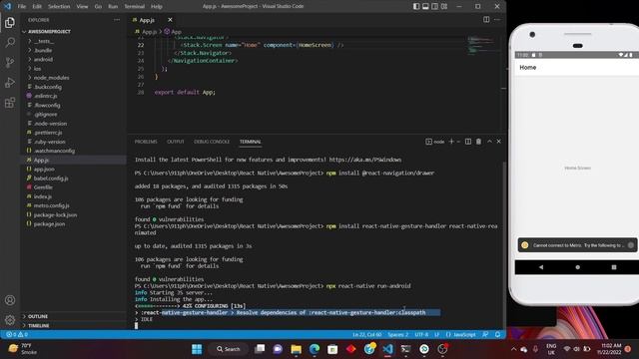Split the editor right

pyautogui.click(x=486, y=20)
